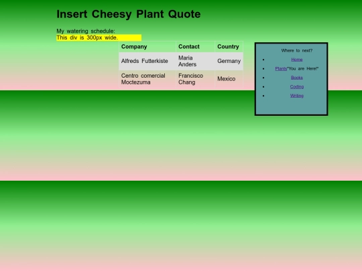
Task: Click the text 'My watering schedule:'
Action: tap(86, 31)
